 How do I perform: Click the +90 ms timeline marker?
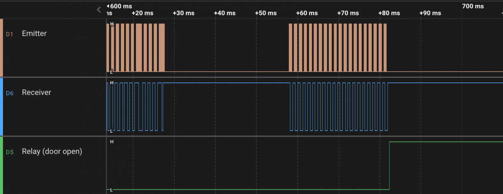(x=430, y=13)
